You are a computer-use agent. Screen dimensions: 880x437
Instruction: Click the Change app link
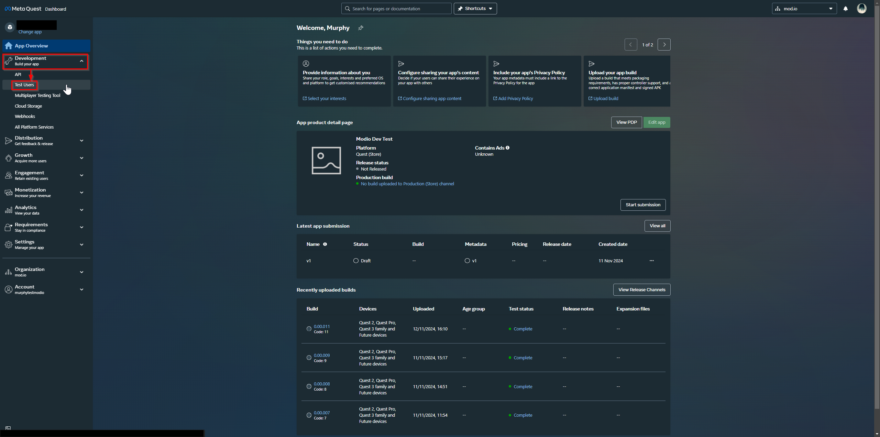click(x=30, y=32)
